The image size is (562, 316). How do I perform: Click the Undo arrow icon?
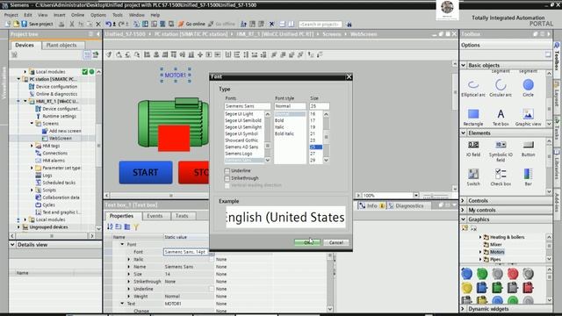(x=109, y=24)
